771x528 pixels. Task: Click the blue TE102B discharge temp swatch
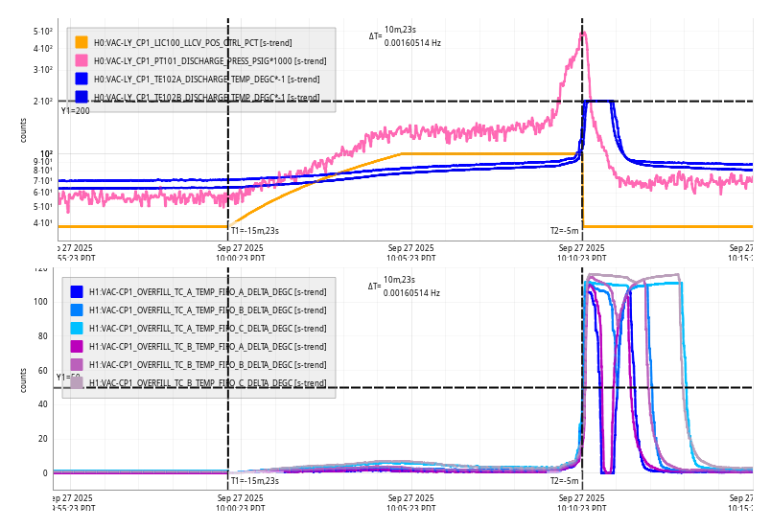tap(82, 97)
